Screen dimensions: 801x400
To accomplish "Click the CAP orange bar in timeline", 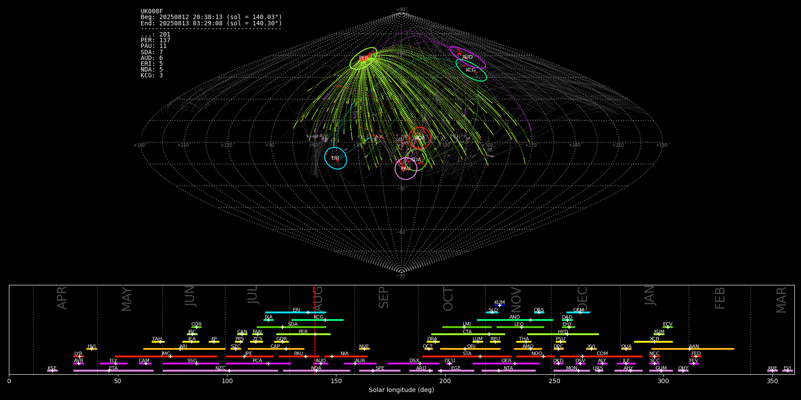I will pyautogui.click(x=276, y=349).
